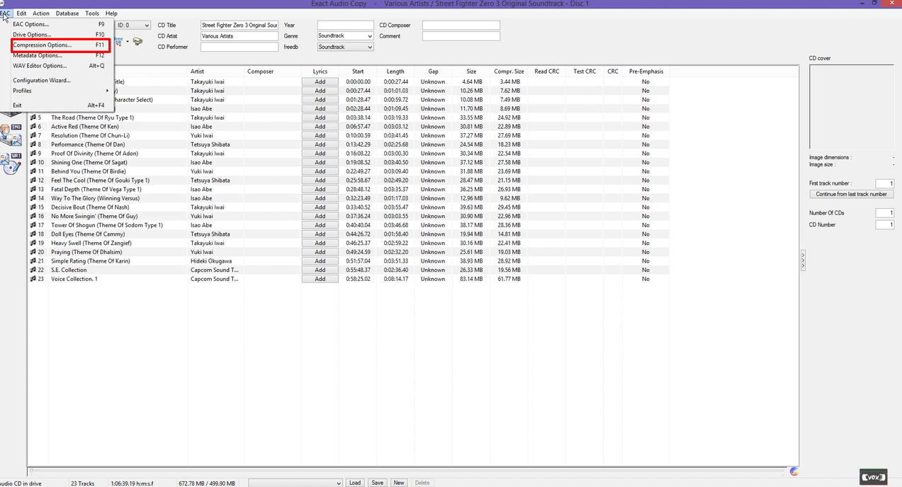Click the First track number field
The width and height of the screenshot is (902, 487).
[x=884, y=183]
